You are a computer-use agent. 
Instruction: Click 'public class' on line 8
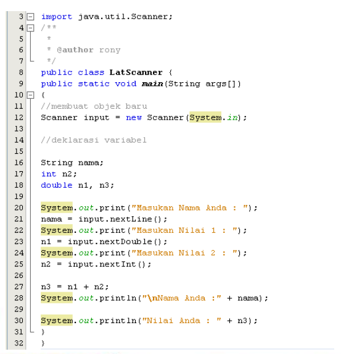[x=73, y=73]
